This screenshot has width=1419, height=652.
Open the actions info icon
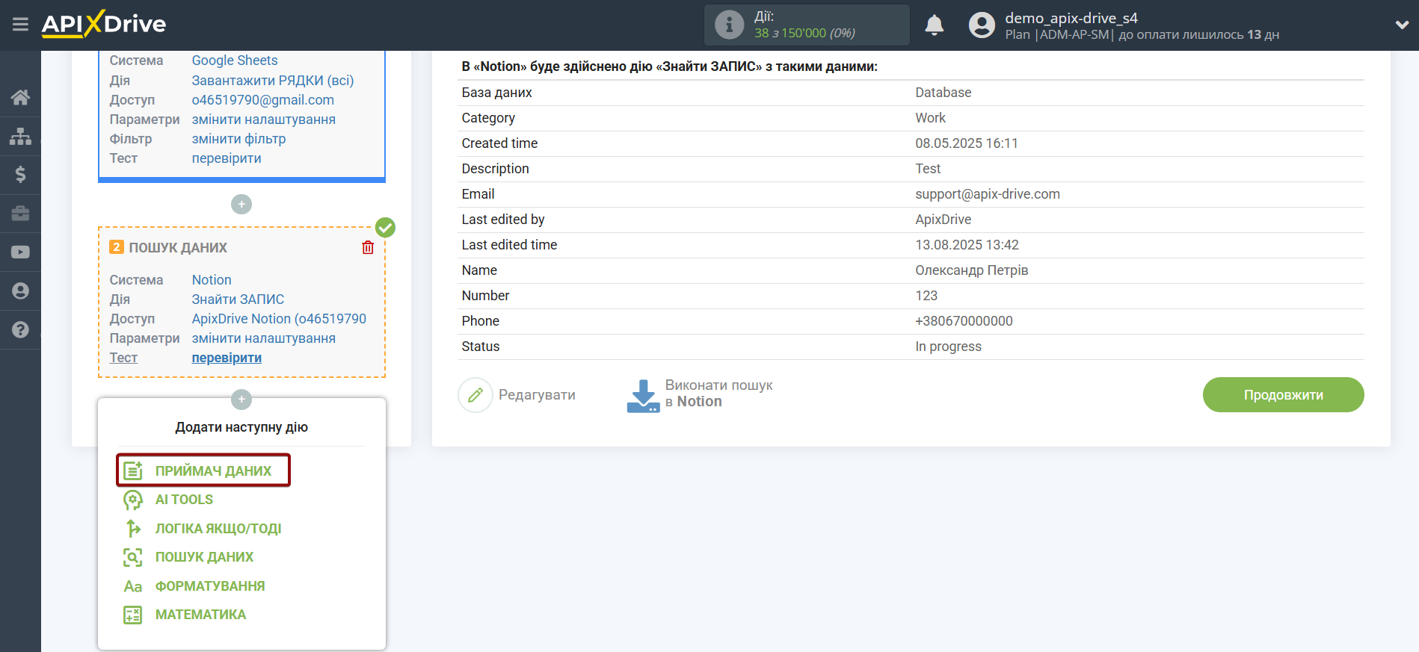click(729, 25)
